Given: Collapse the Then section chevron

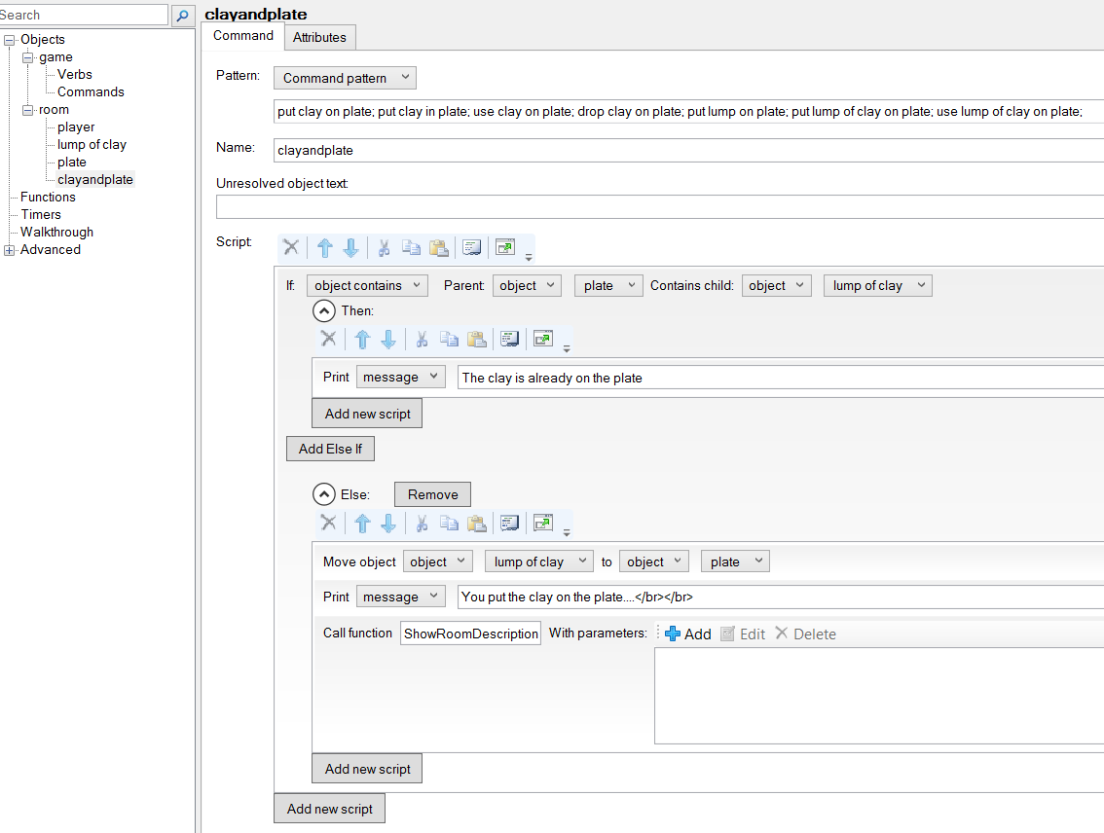Looking at the screenshot, I should 323,311.
